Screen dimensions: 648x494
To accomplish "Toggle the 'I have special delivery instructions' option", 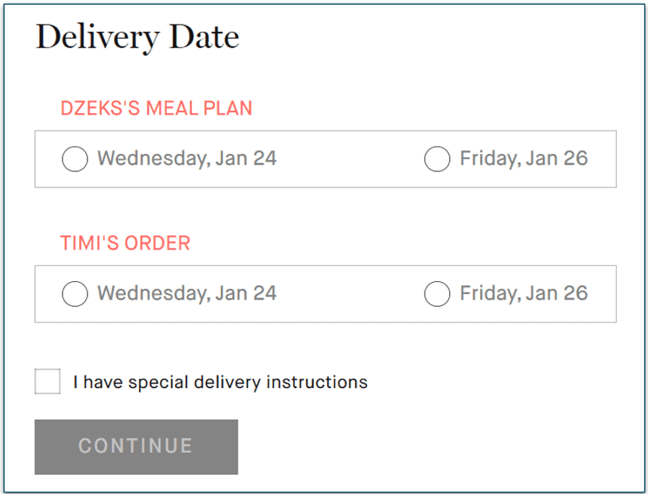I will point(46,381).
